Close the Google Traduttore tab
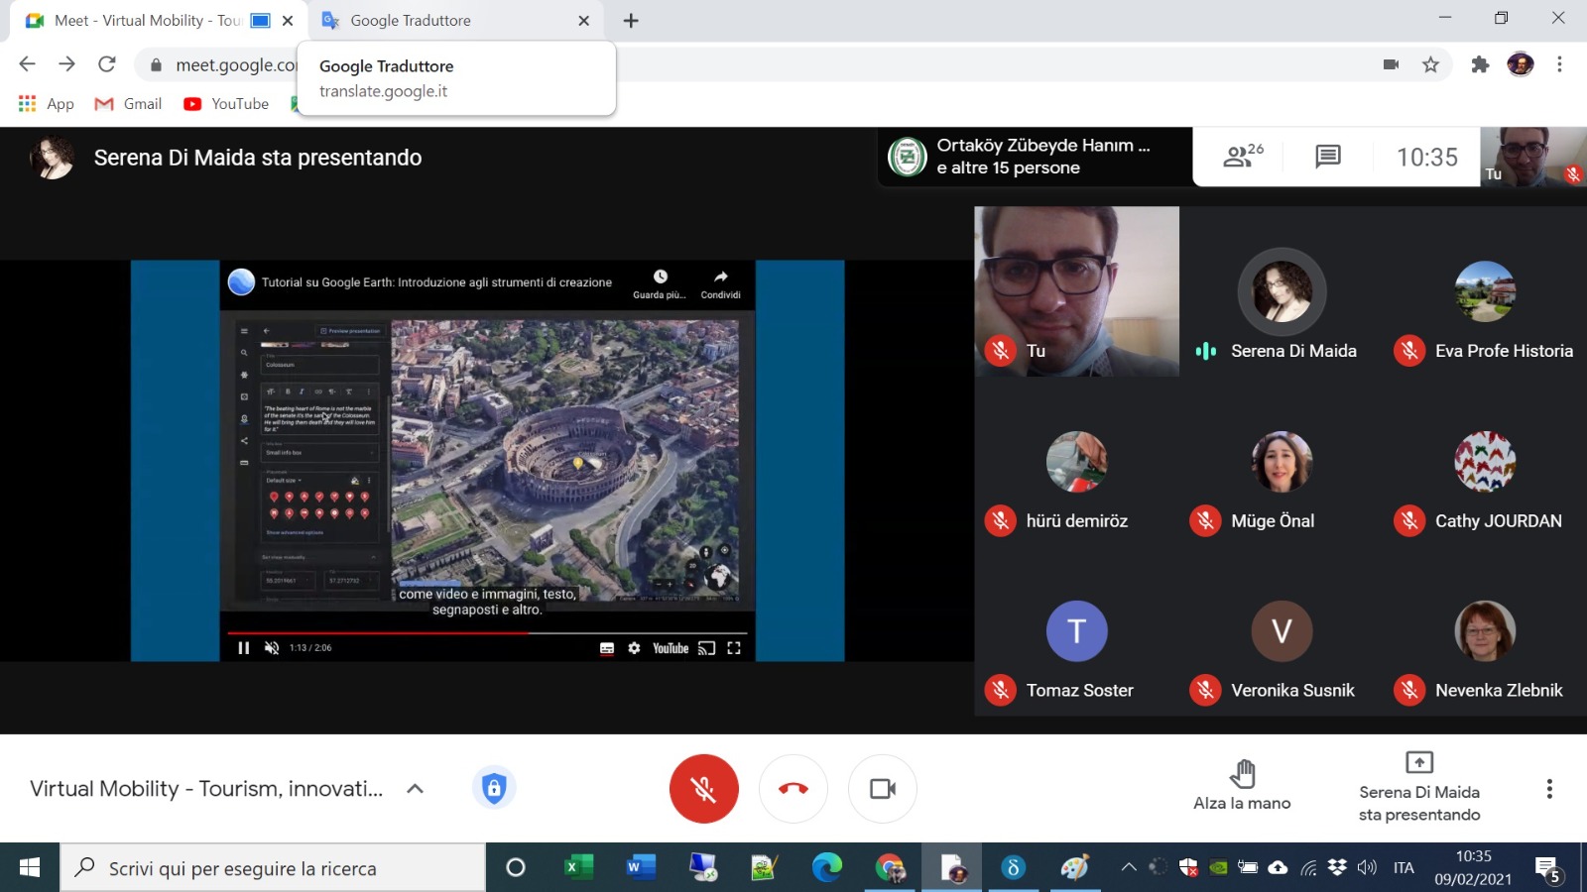The width and height of the screenshot is (1587, 892). coord(583,21)
